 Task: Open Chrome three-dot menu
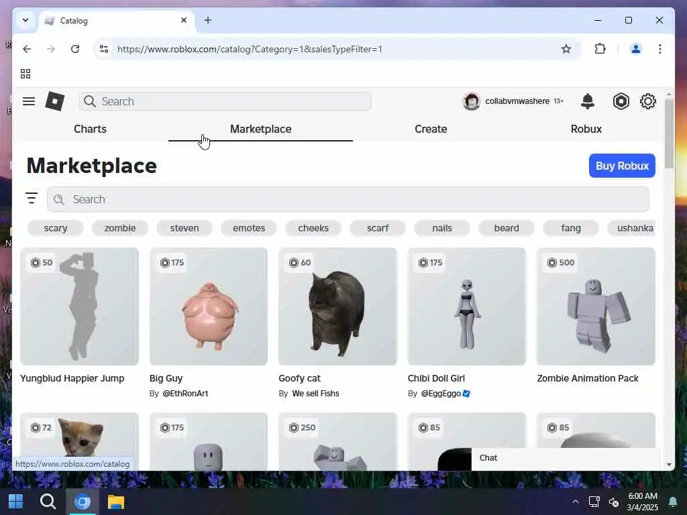pos(660,49)
